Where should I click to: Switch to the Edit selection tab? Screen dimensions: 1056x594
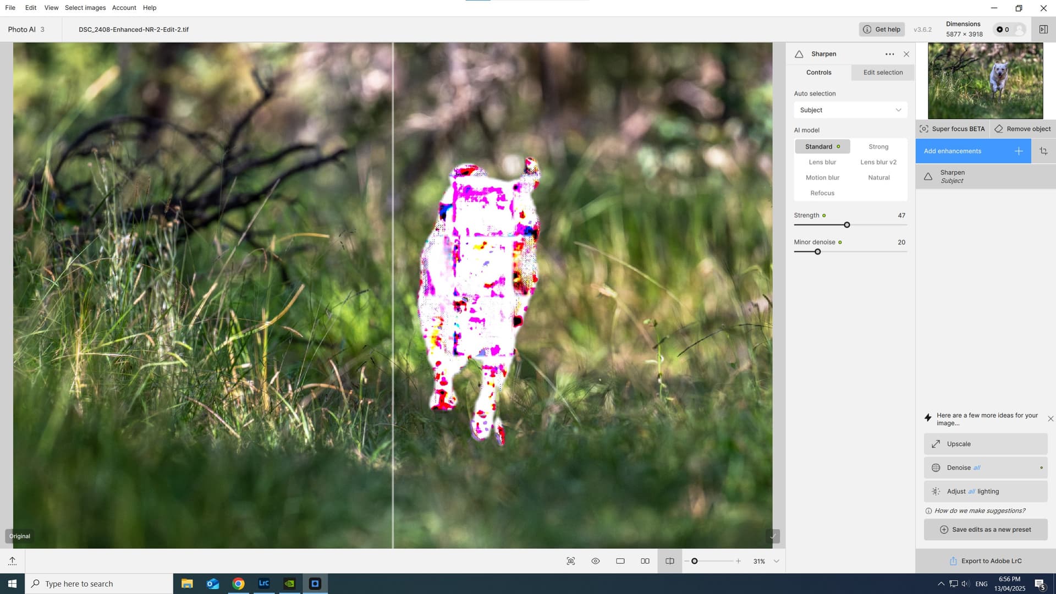(x=883, y=73)
